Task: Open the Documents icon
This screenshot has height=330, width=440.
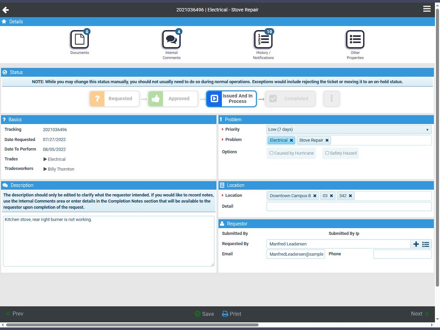Action: pos(80,39)
